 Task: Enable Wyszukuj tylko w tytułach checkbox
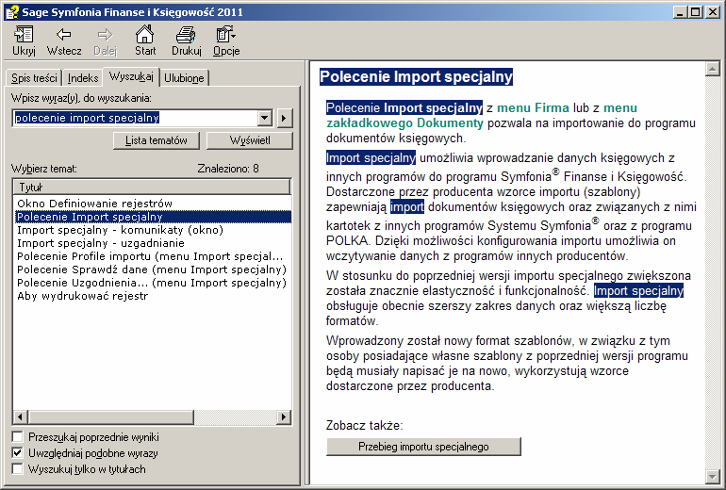click(x=18, y=468)
